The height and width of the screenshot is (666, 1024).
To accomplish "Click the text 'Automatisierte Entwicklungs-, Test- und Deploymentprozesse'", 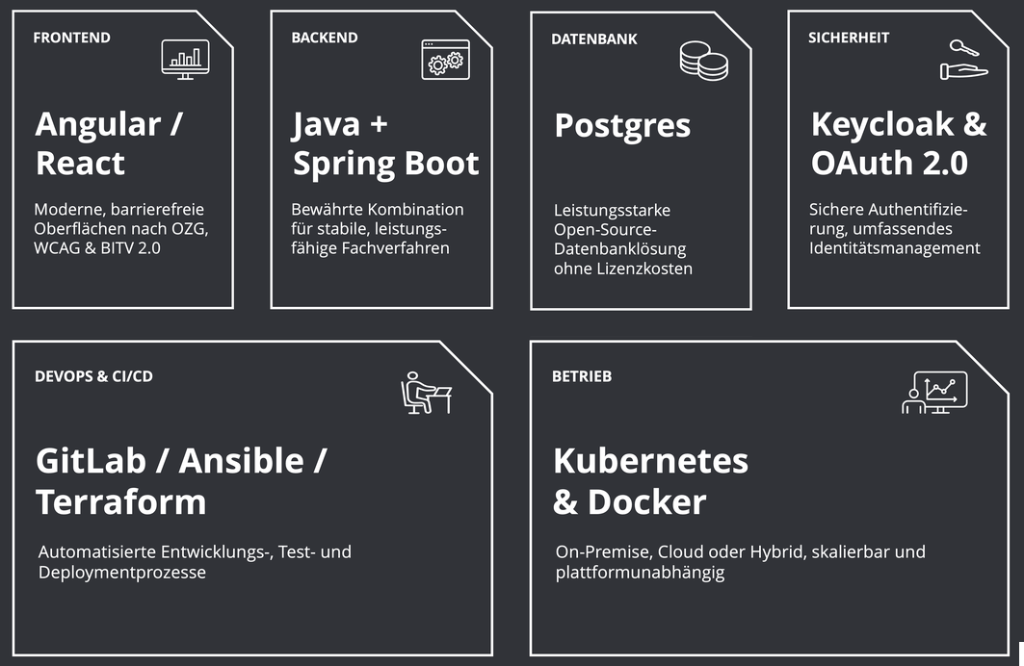I will point(195,562).
